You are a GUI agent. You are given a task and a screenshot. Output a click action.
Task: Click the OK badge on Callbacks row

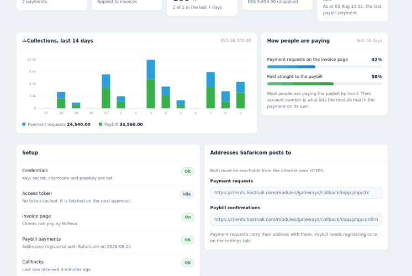[x=188, y=263]
